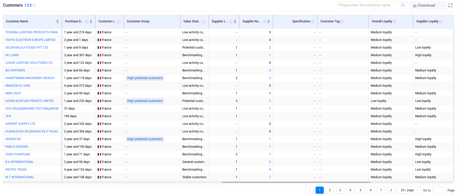The image size is (459, 195).
Task: Open the 20 / page size dropdown
Action: click(x=409, y=190)
